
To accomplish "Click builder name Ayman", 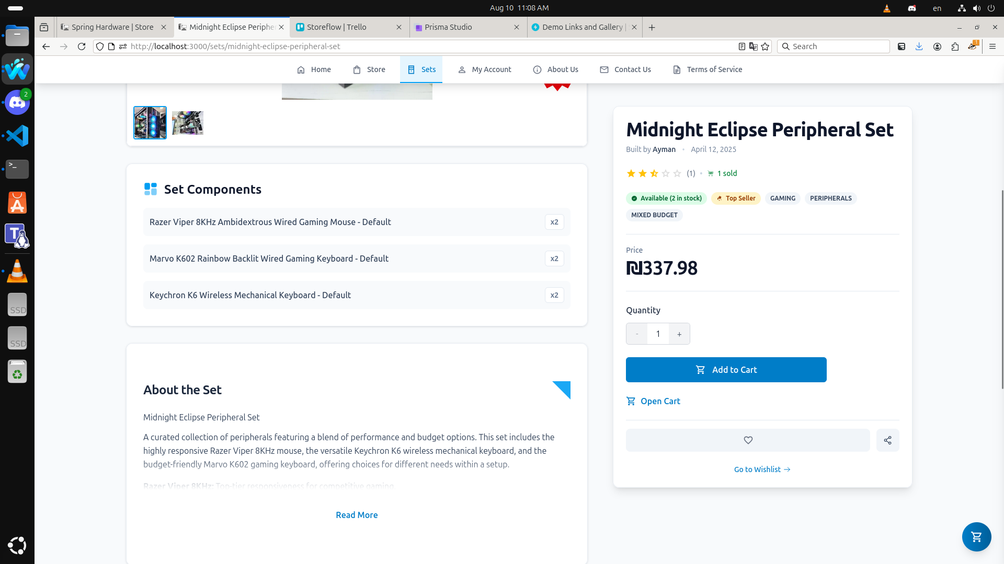I will pyautogui.click(x=664, y=149).
